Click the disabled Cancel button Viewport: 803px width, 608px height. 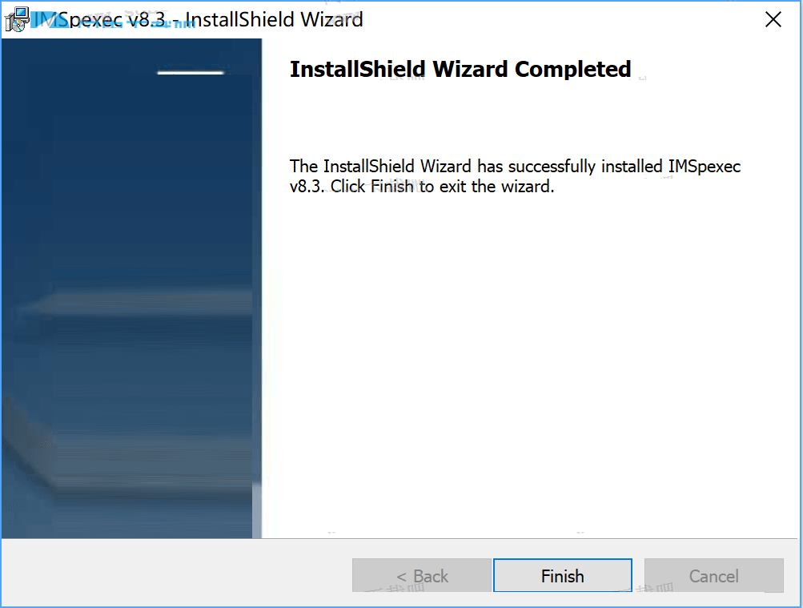(x=713, y=576)
